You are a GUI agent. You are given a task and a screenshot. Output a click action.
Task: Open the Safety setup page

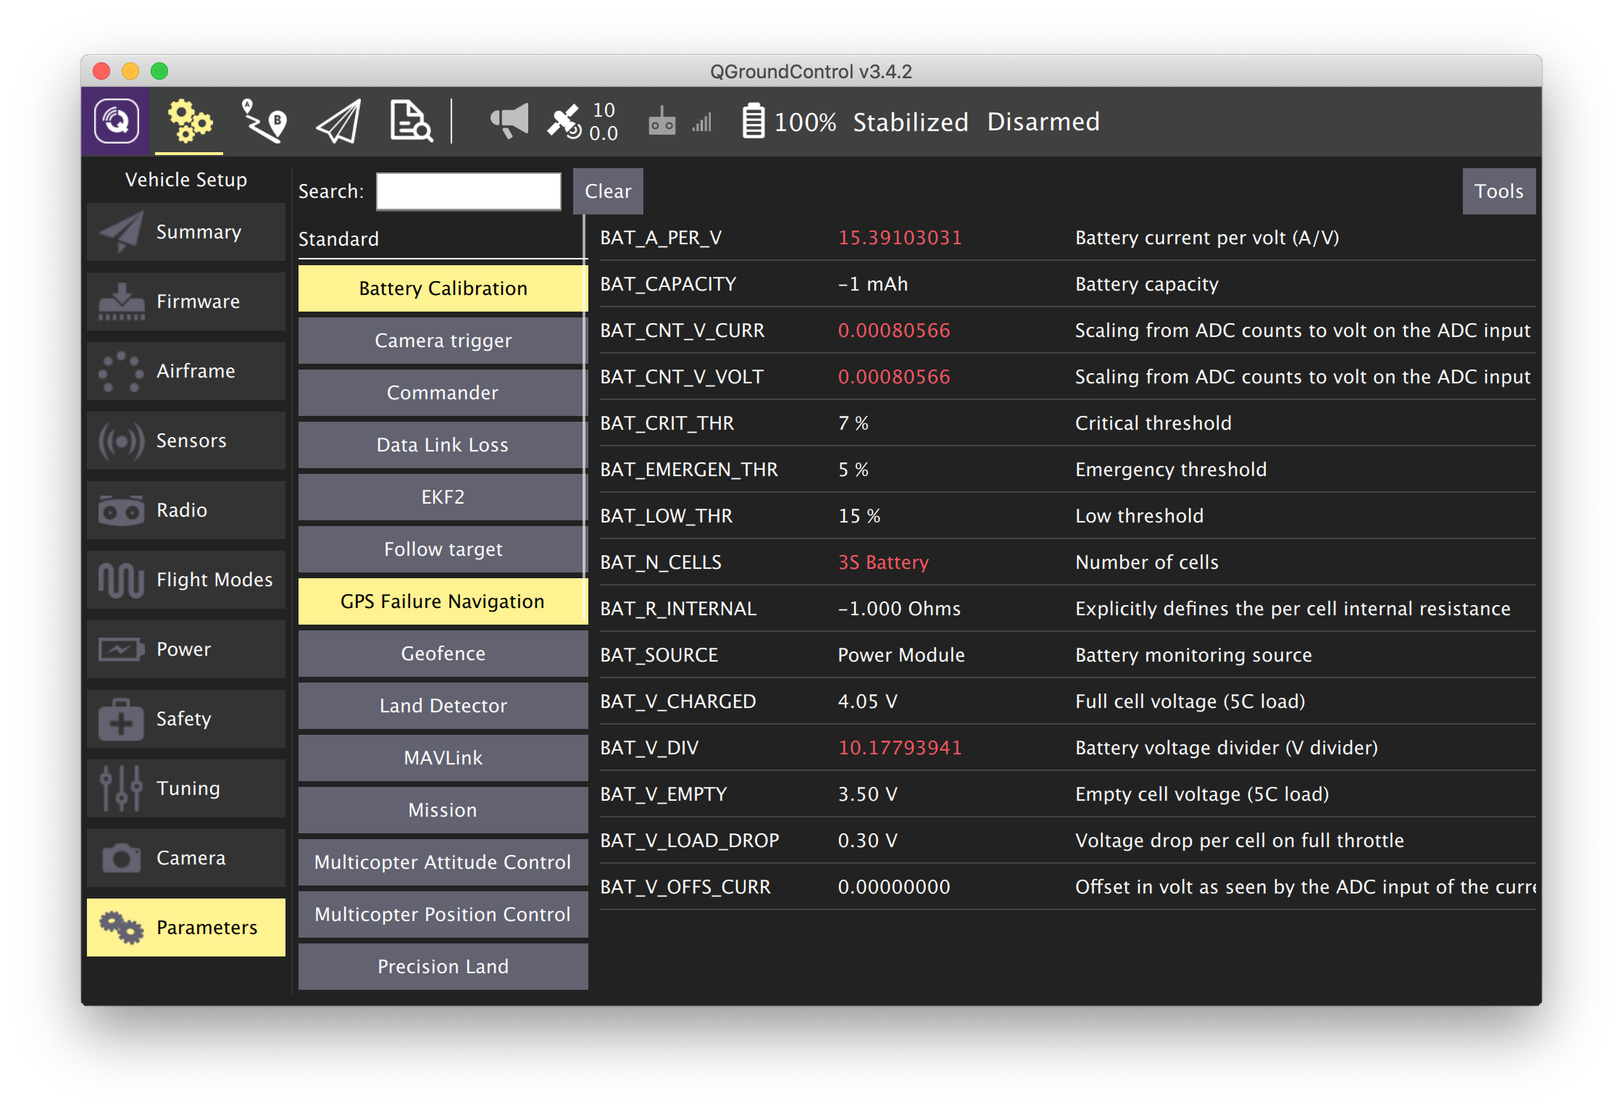[x=186, y=719]
